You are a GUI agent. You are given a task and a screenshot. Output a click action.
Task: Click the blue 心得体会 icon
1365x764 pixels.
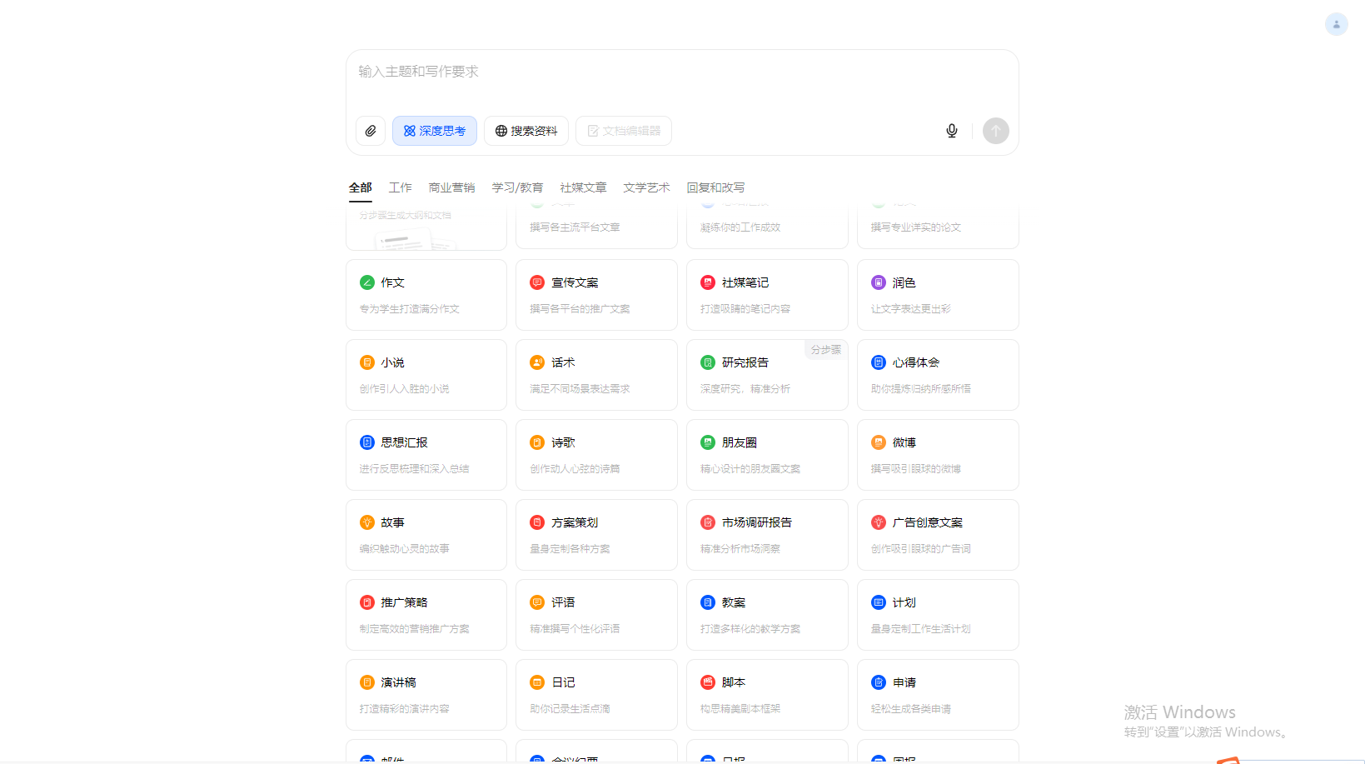(x=879, y=362)
